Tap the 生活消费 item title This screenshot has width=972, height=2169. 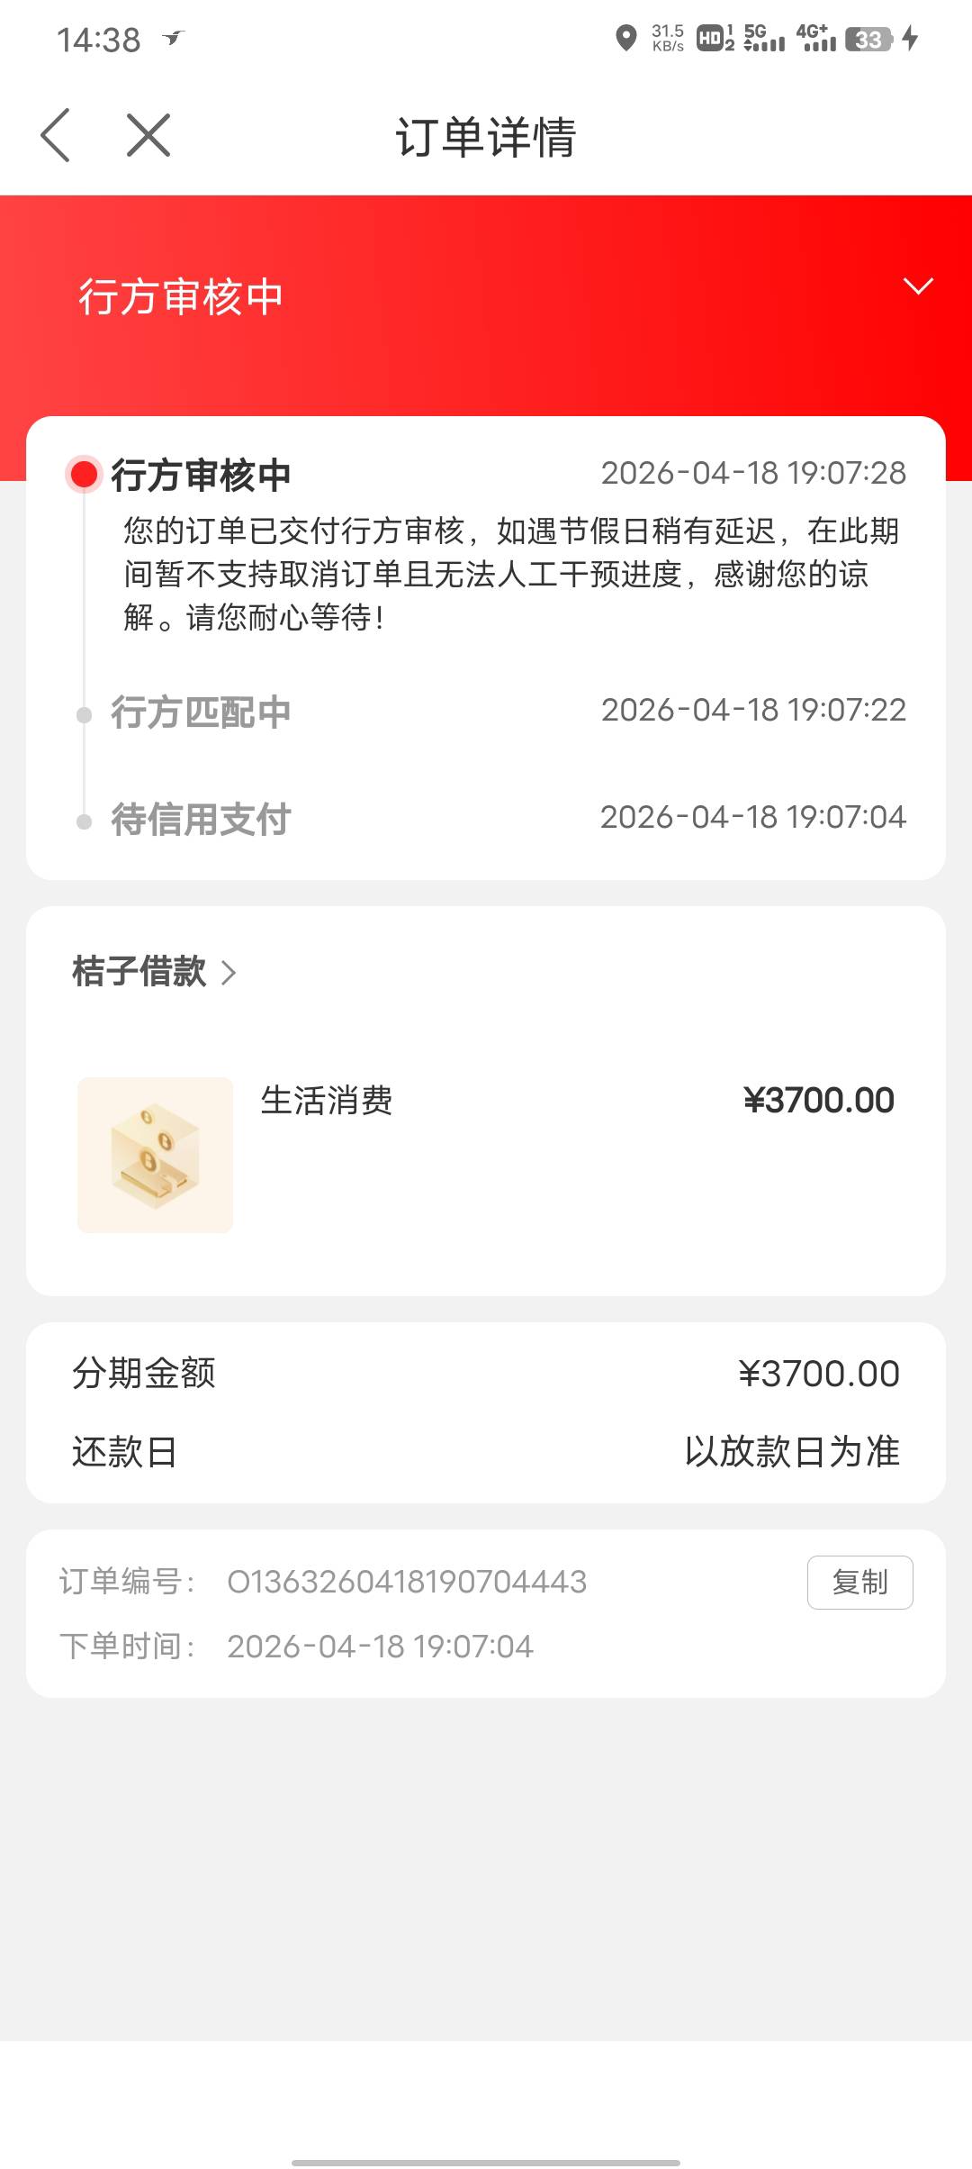click(327, 1101)
